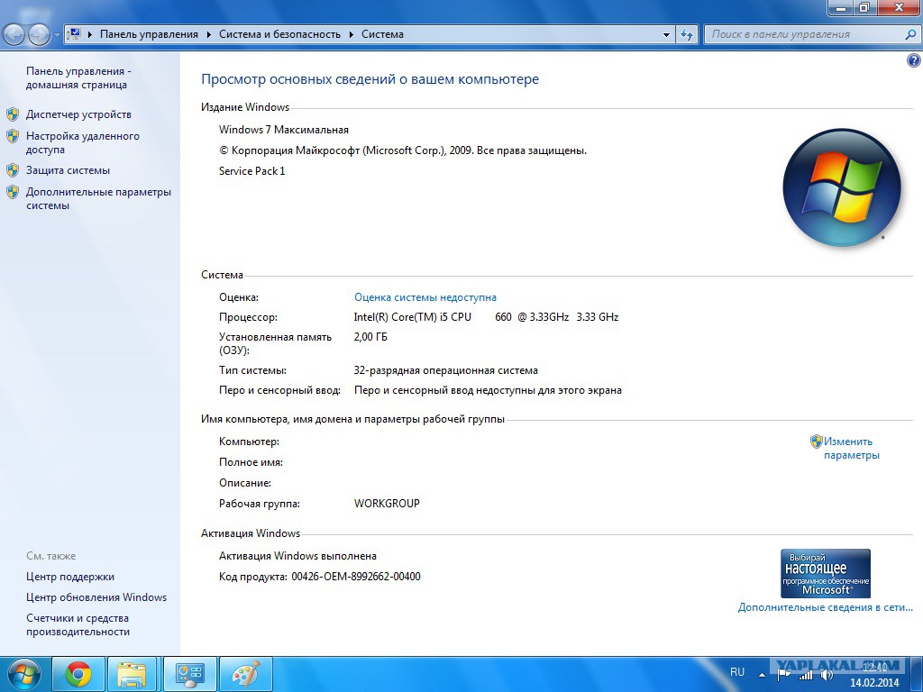Viewport: 923px width, 692px height.
Task: Click shield icon beside Дополнительные параметры системы
Action: tap(13, 193)
